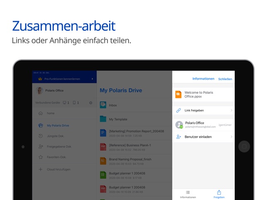Expand the Benutzer einladen chevron
Screen dimensions: 267x200
point(231,137)
